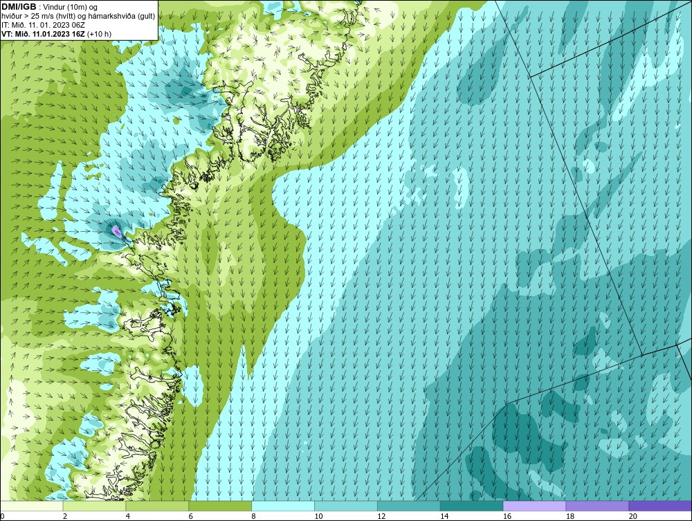Click the 4–6 m/s green legend swatch
692x521 pixels.
click(x=157, y=506)
